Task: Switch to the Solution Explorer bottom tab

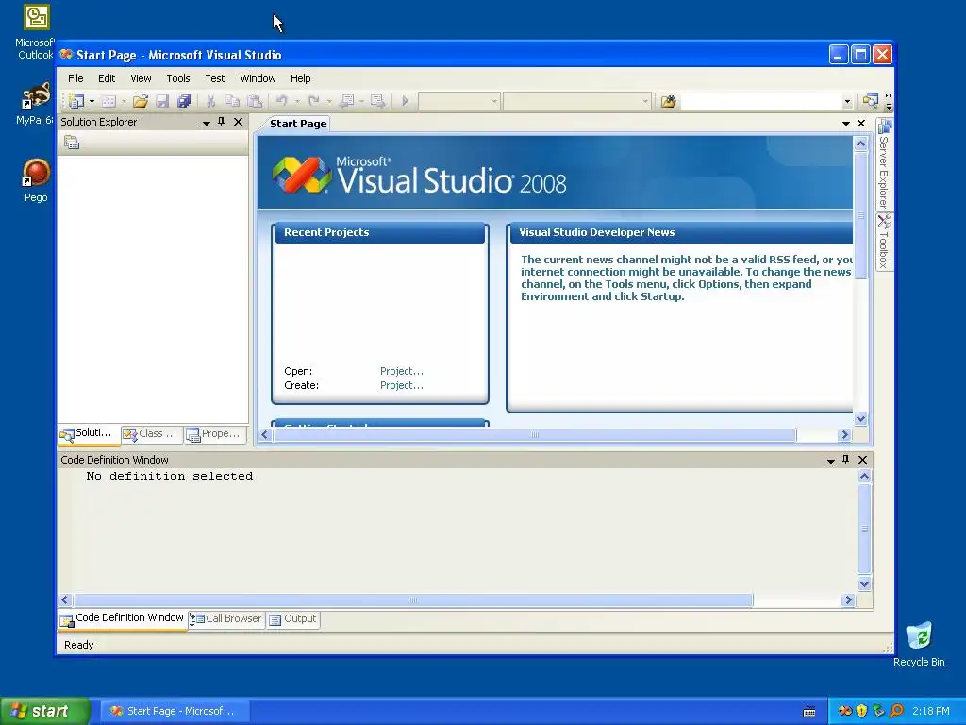Action: 90,433
